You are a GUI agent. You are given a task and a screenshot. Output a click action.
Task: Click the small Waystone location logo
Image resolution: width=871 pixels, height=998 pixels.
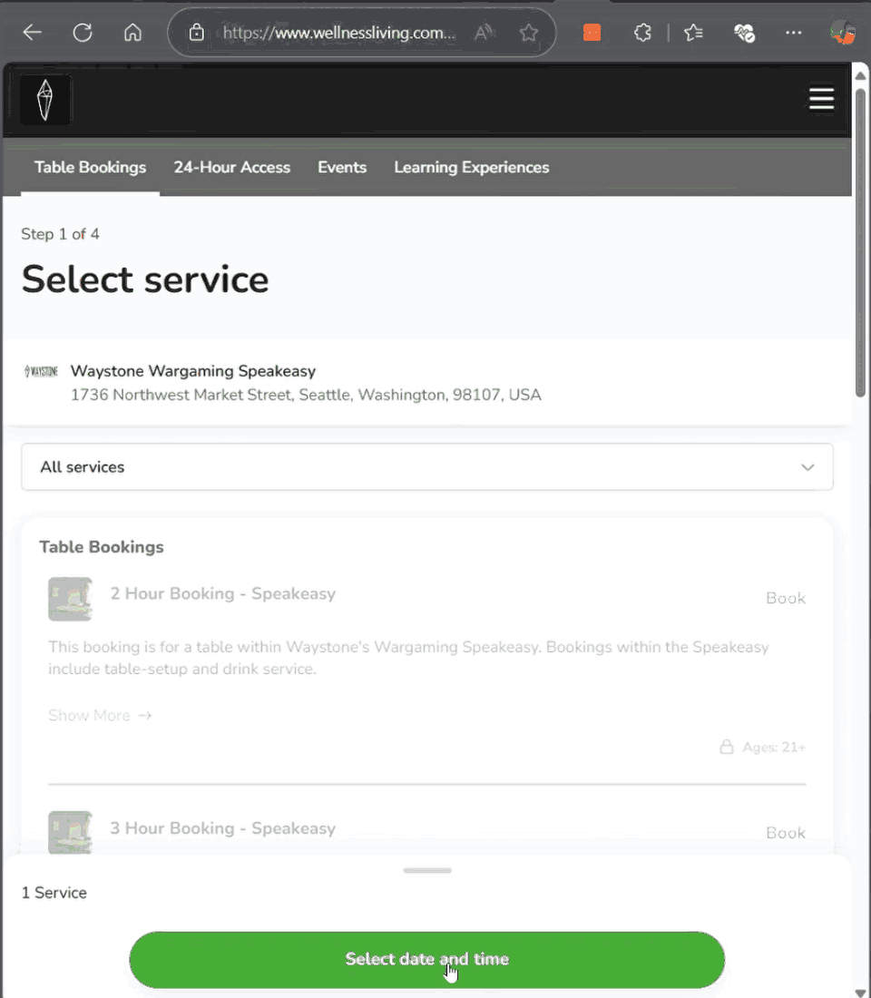[x=41, y=371]
